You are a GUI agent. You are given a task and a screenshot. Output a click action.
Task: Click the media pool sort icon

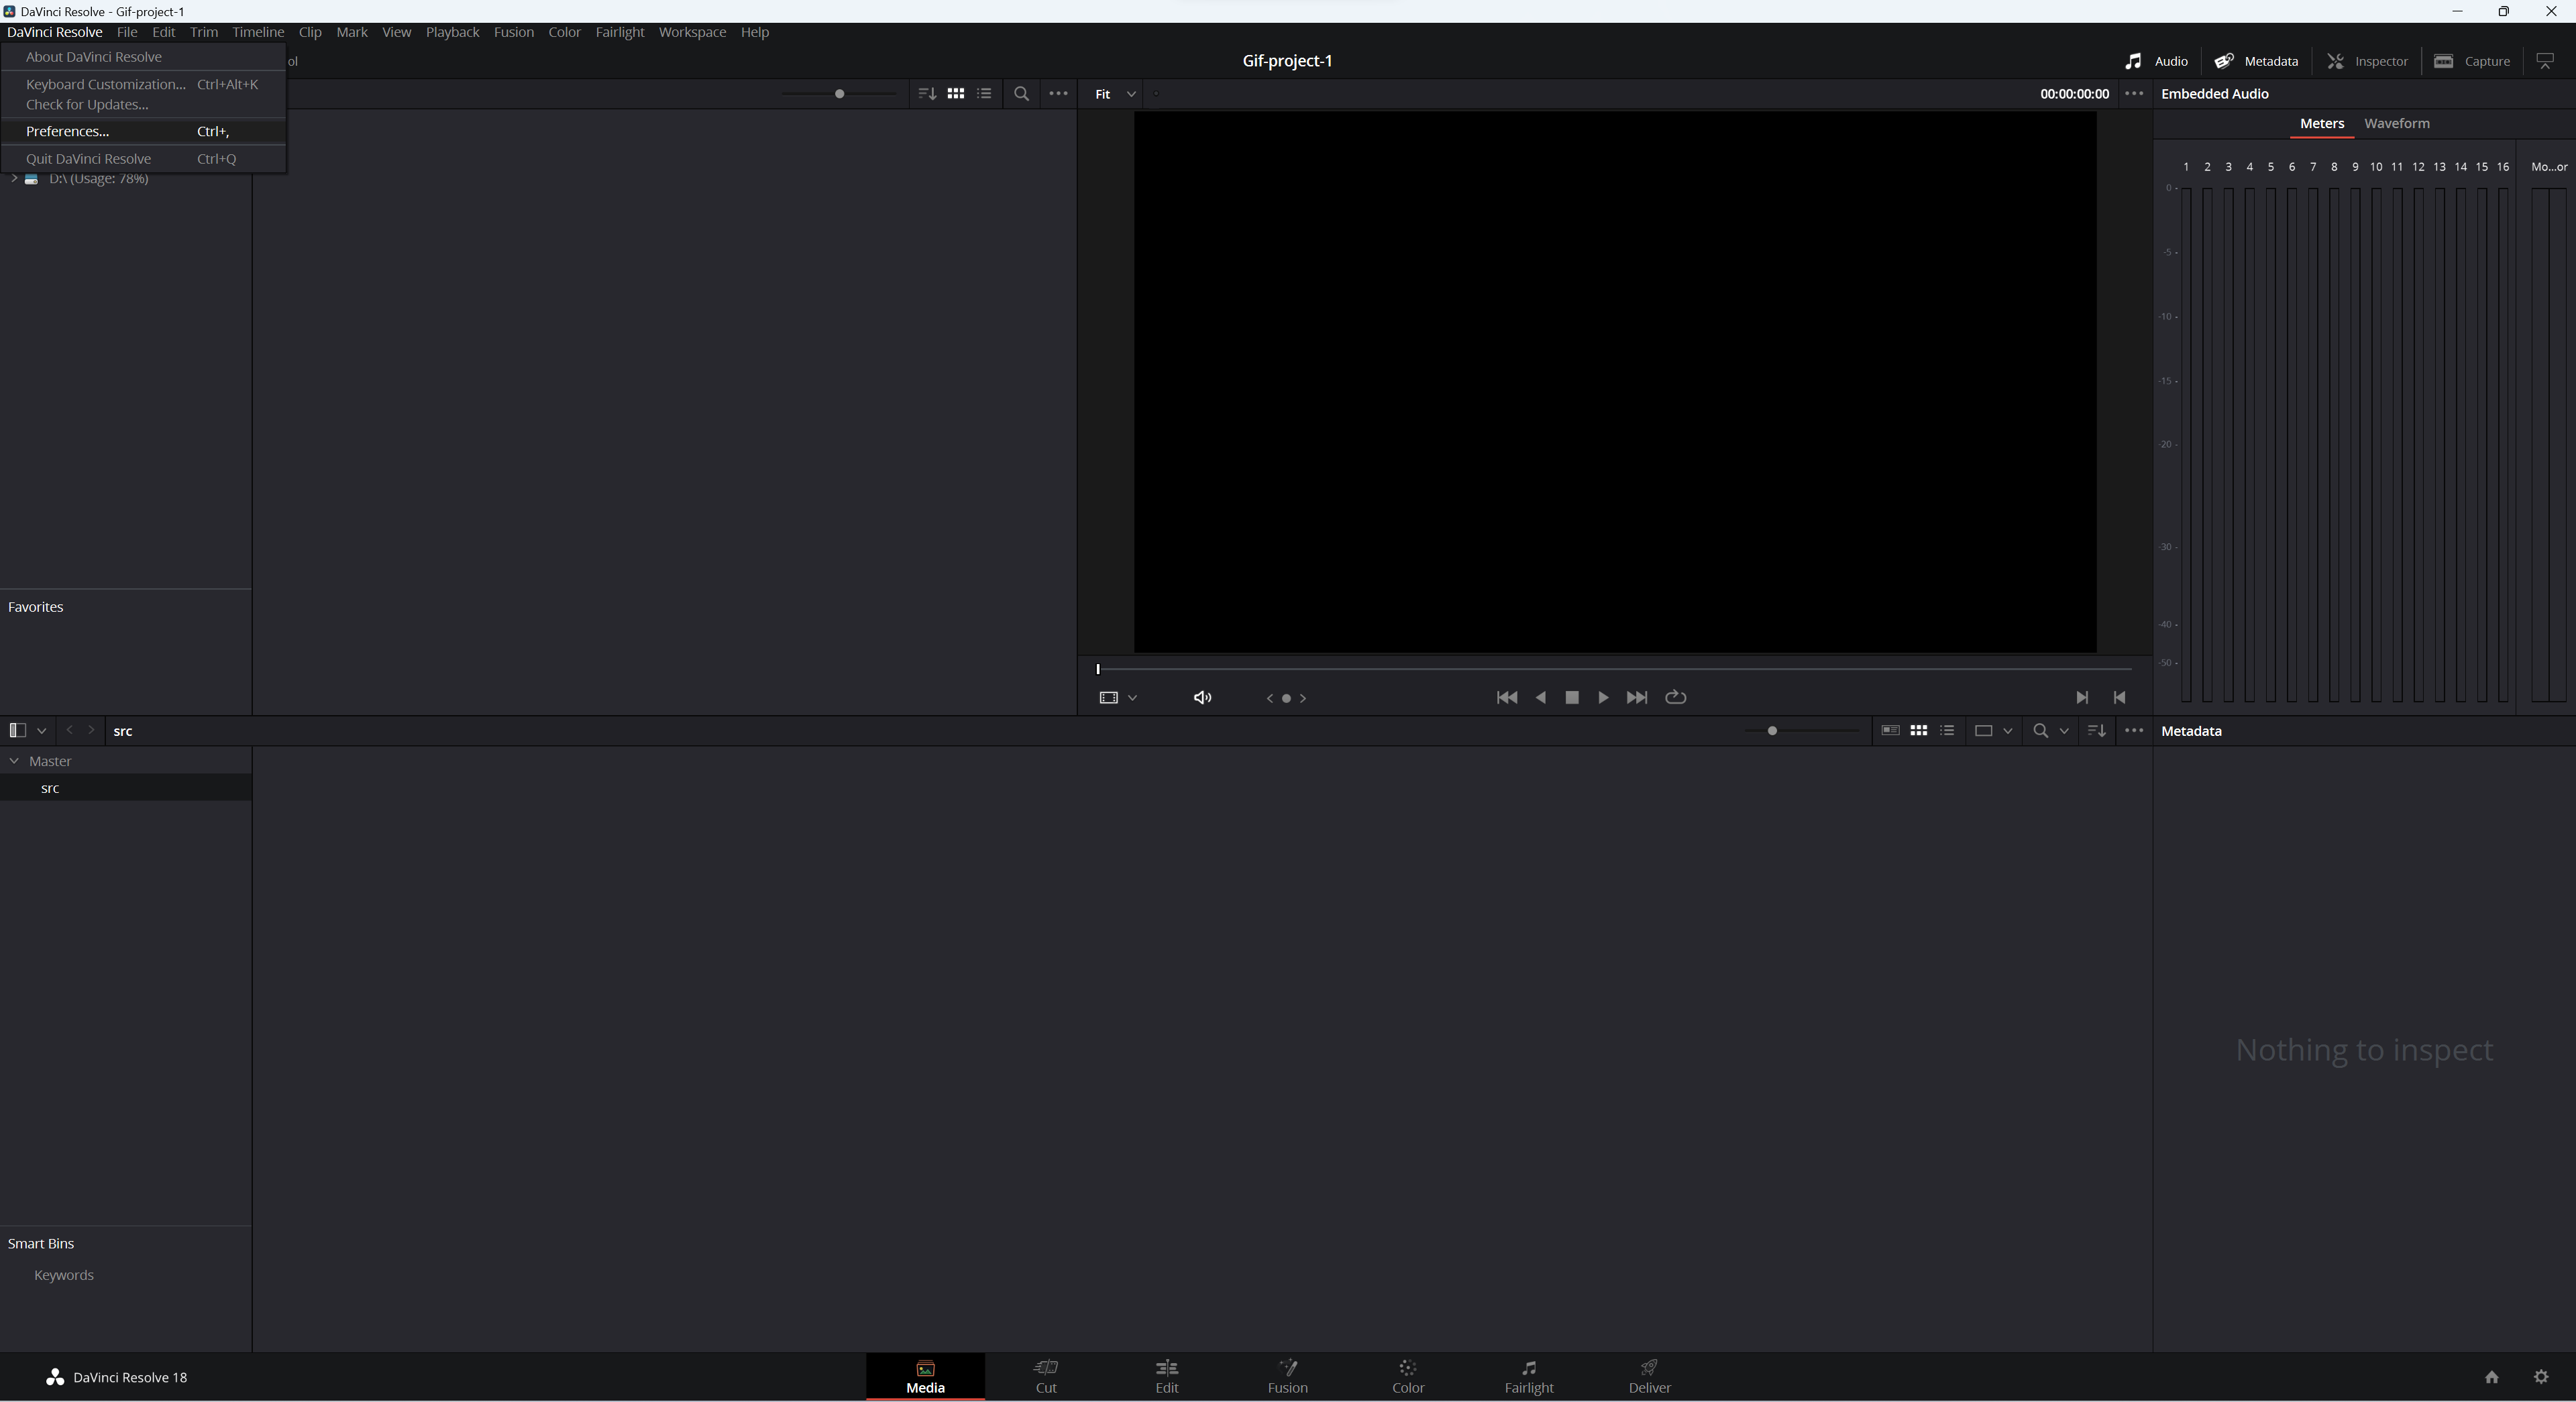point(2097,731)
